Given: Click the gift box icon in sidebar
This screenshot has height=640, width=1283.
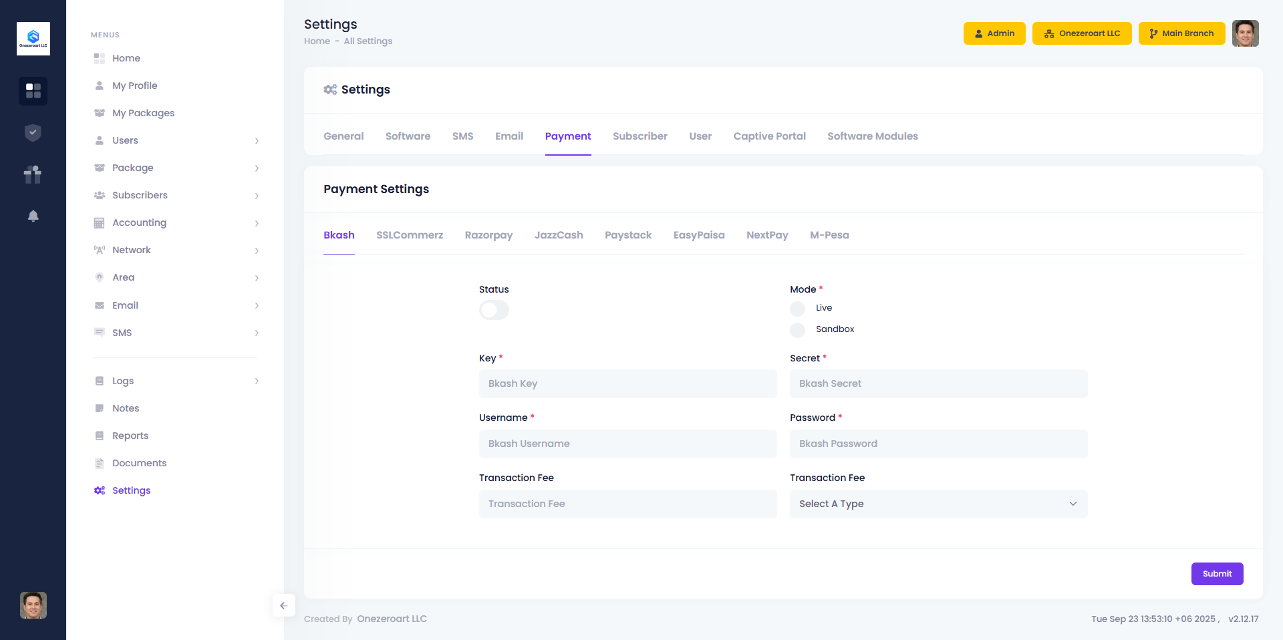Looking at the screenshot, I should point(33,174).
